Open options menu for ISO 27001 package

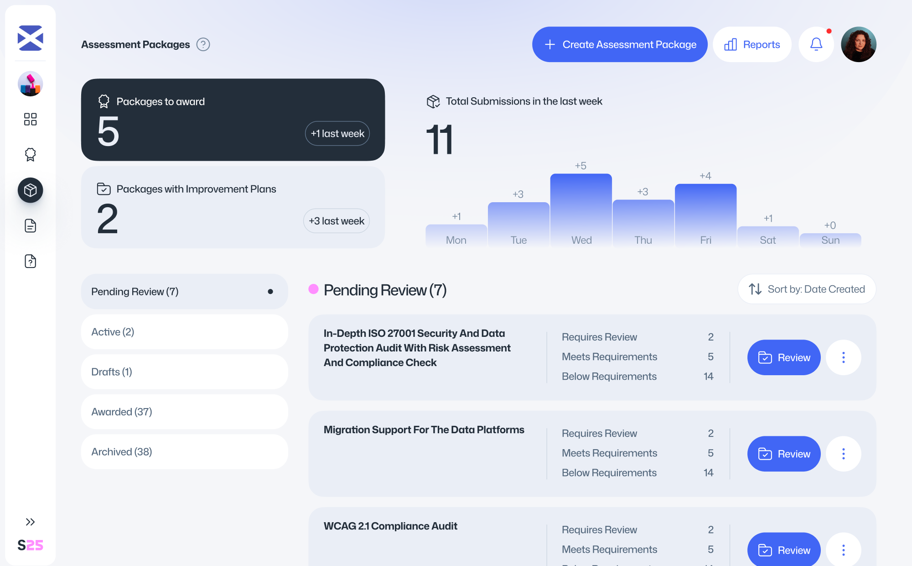pyautogui.click(x=843, y=357)
